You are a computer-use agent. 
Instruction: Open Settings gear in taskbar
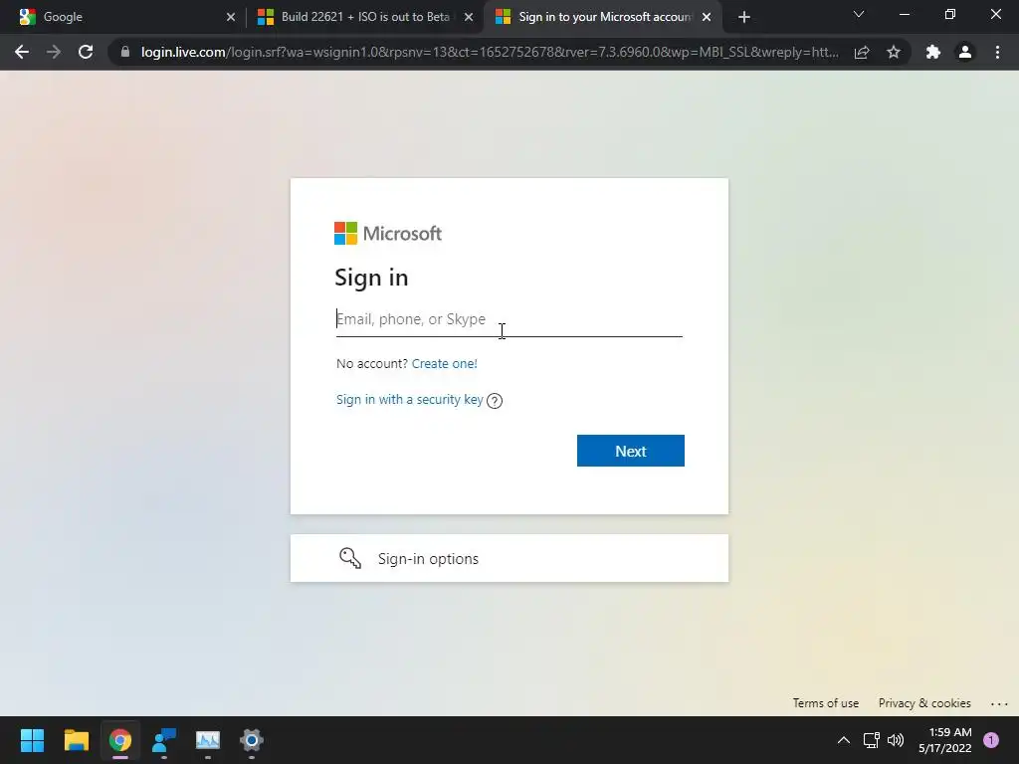(252, 740)
